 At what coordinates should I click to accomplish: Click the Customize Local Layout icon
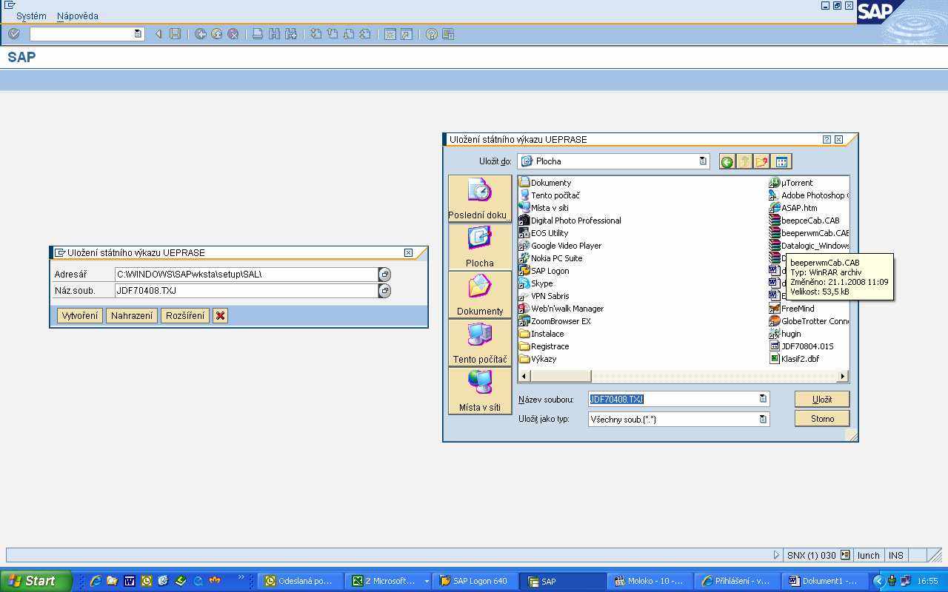[x=447, y=34]
